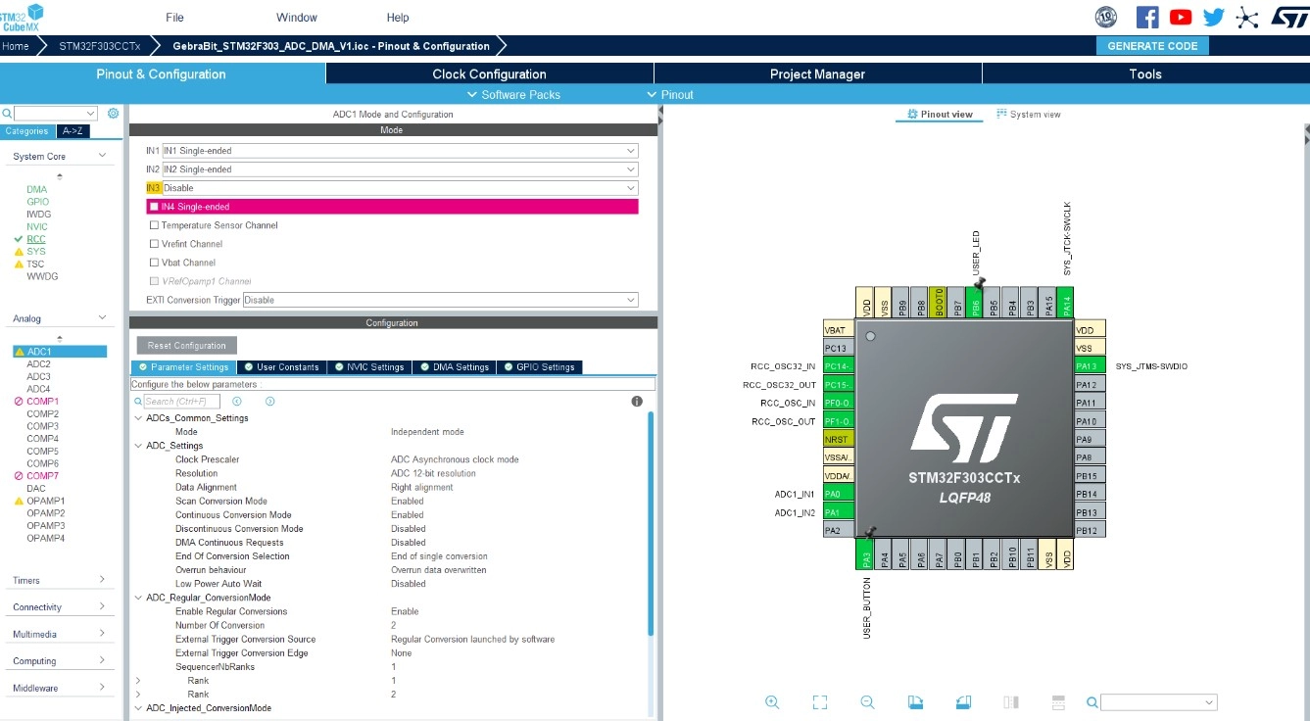Expand the Middleware category
Screen dimensions: 1310x721
pos(102,687)
